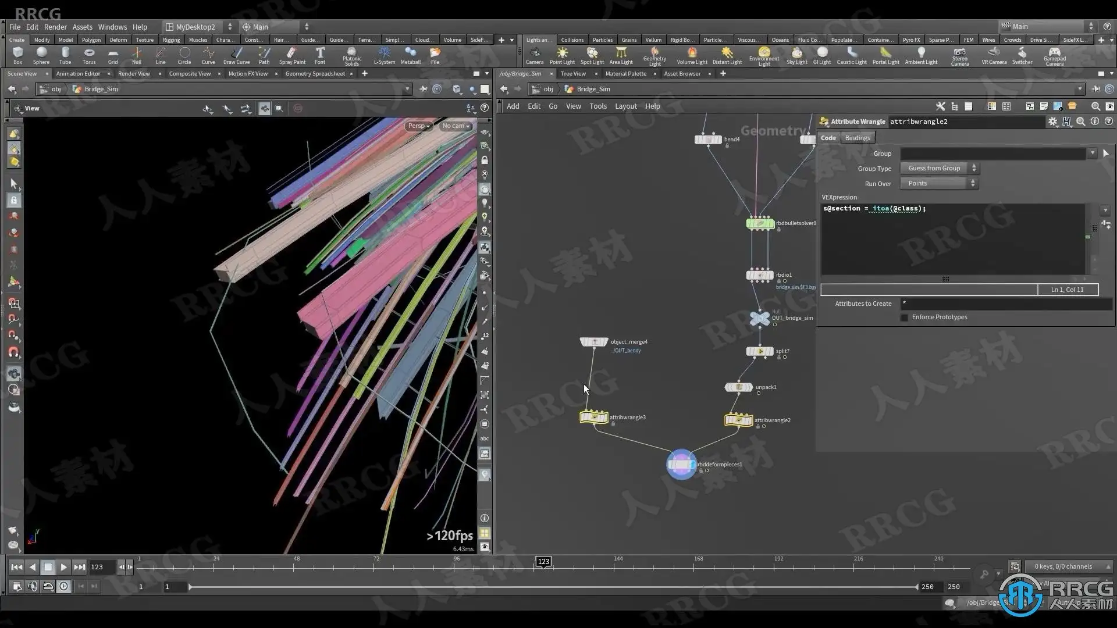Open the Run Over dropdown
The height and width of the screenshot is (628, 1117).
[938, 183]
